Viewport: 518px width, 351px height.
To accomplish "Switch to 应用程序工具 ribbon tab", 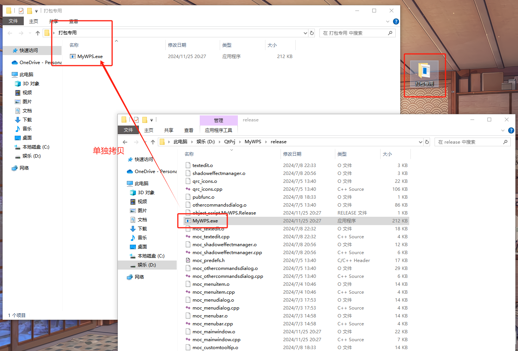I will pyautogui.click(x=219, y=130).
